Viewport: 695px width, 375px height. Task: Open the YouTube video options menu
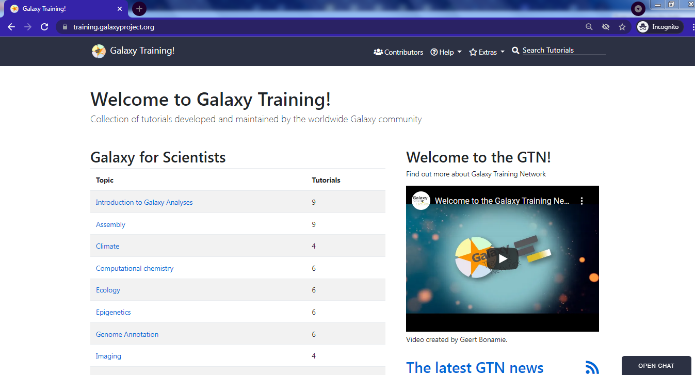click(581, 201)
